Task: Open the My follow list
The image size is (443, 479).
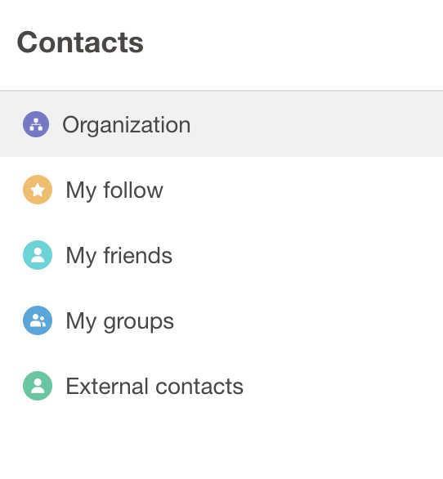Action: coord(221,190)
